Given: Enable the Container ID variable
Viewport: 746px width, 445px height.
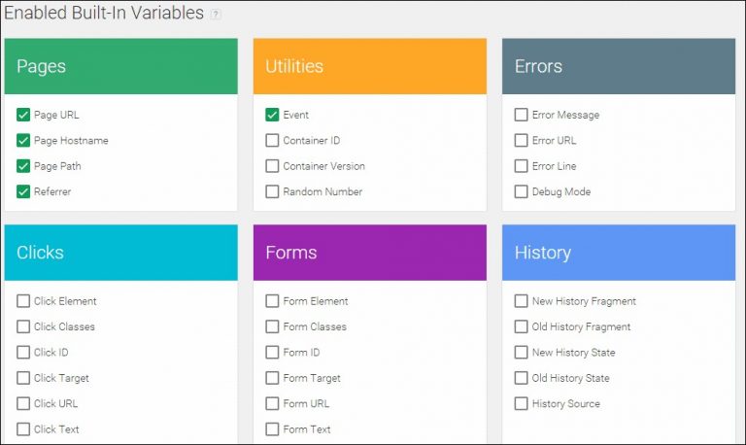Looking at the screenshot, I should (x=272, y=140).
